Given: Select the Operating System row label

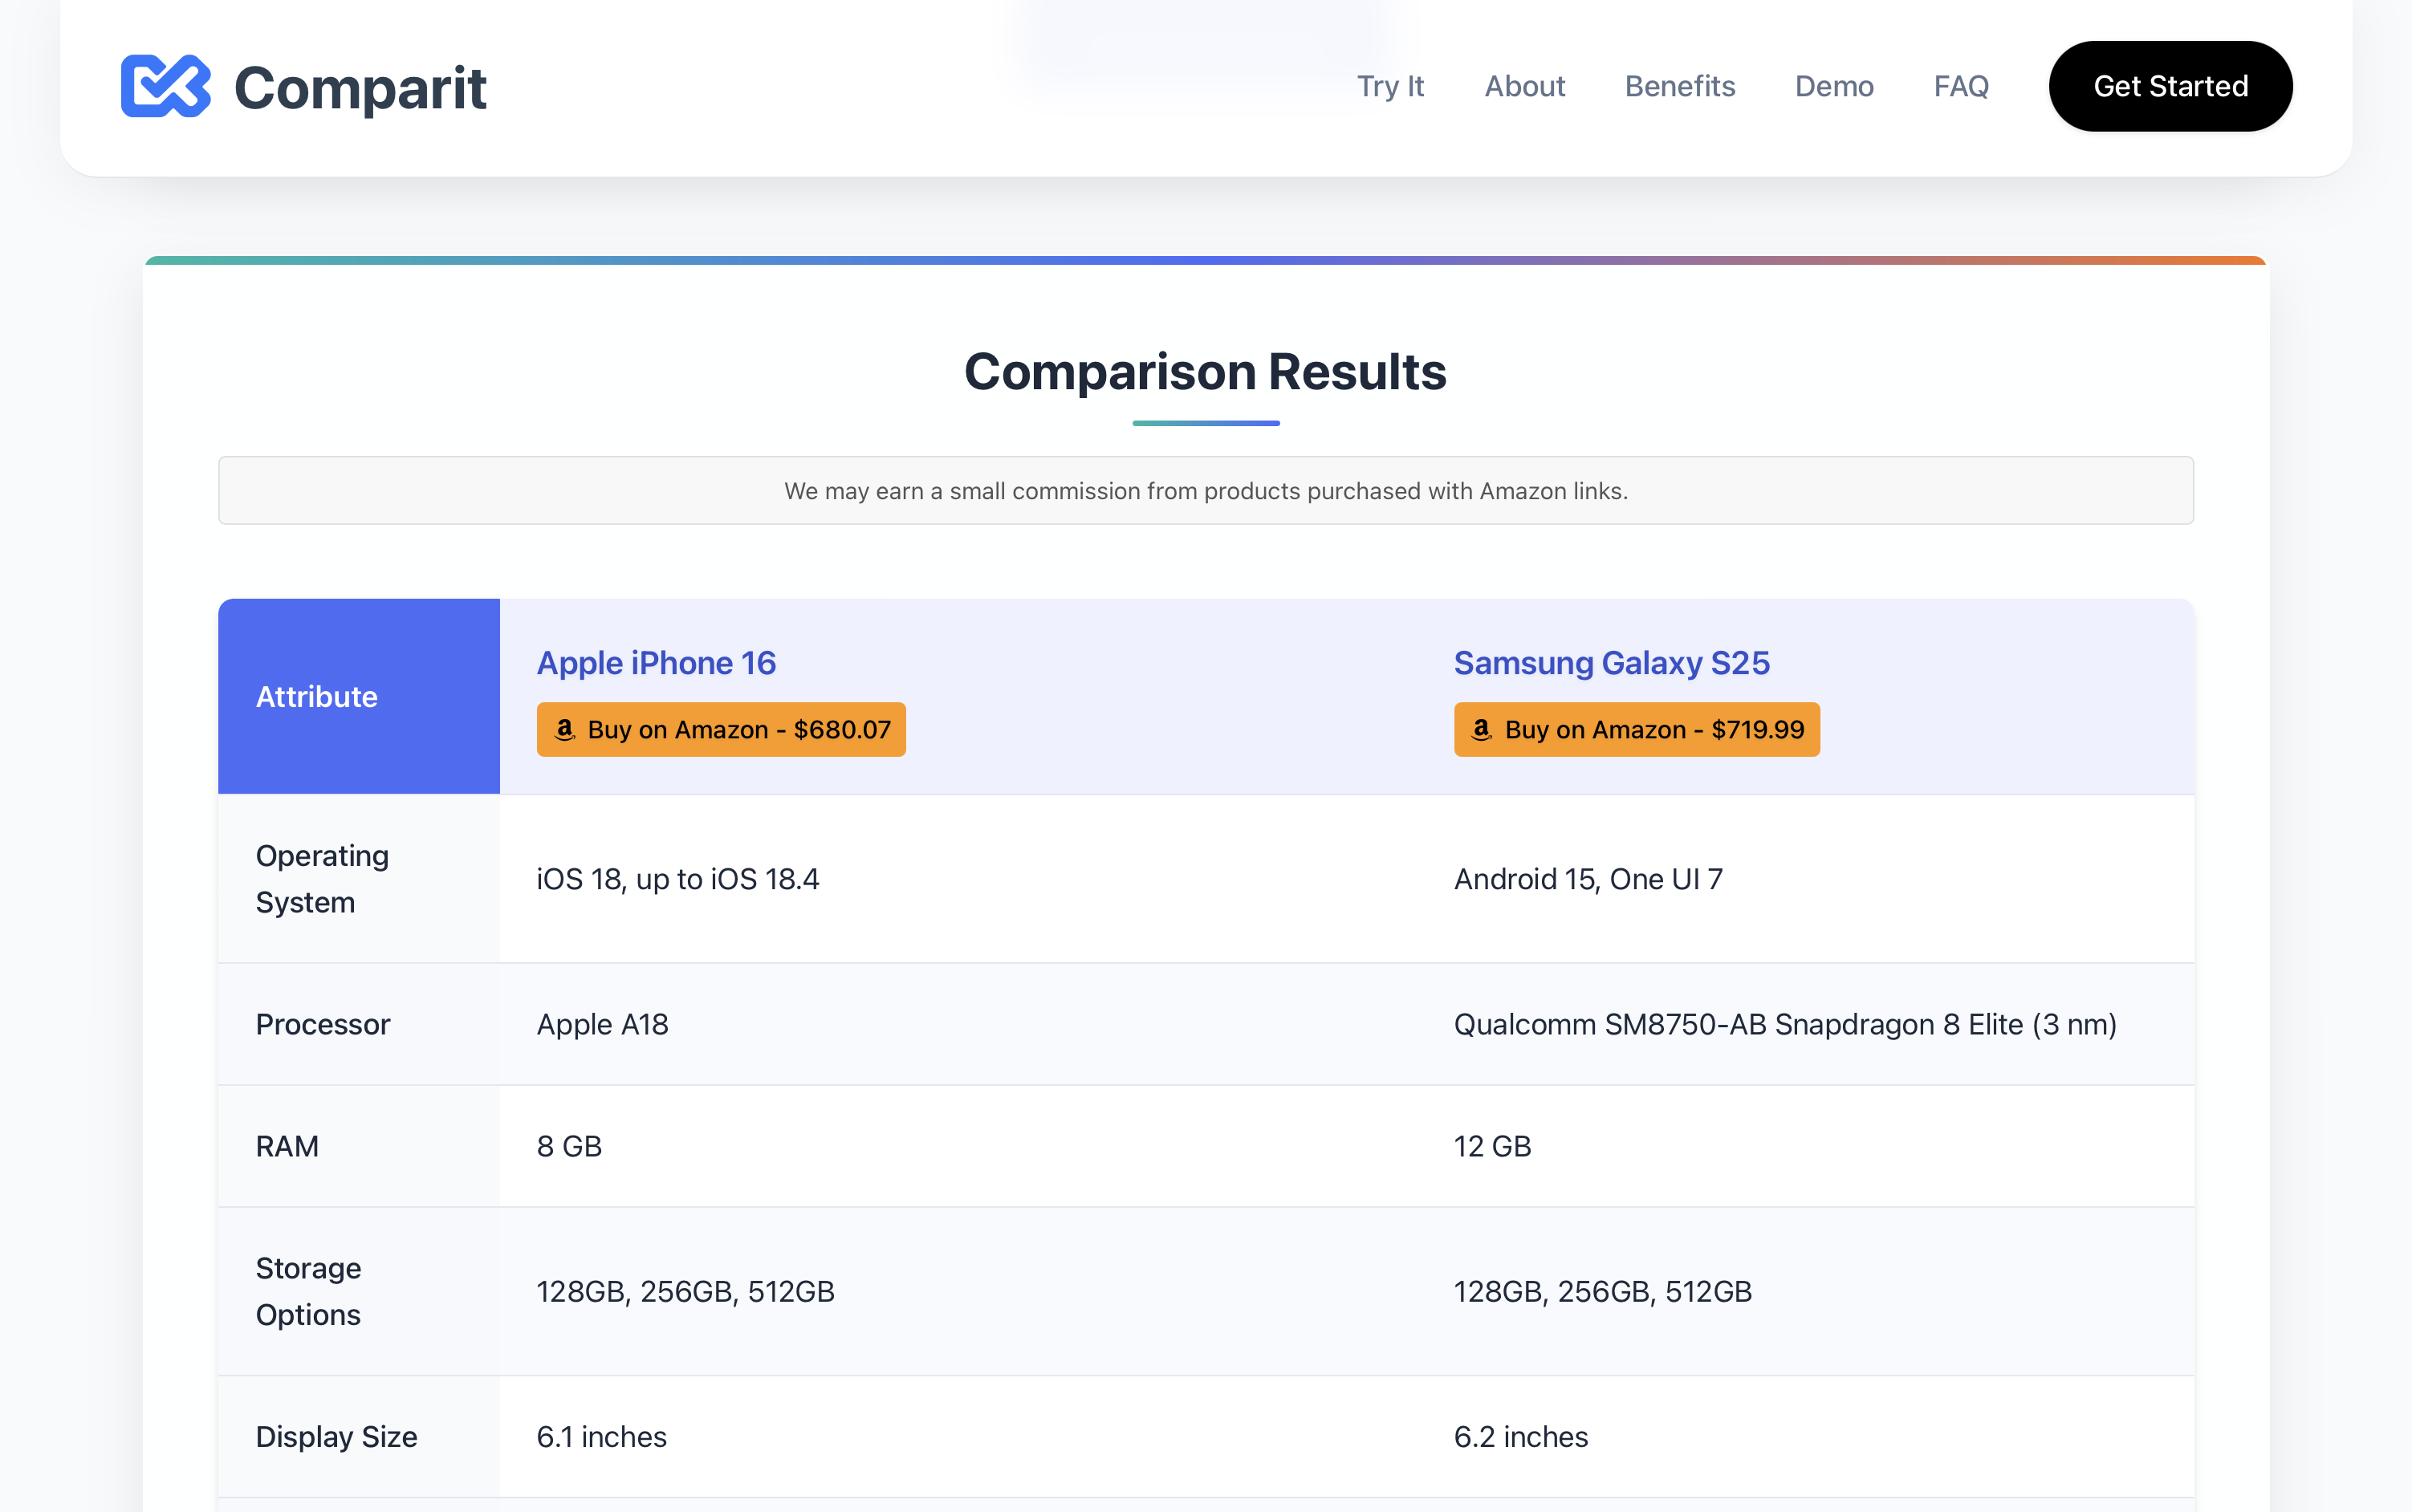Looking at the screenshot, I should tap(322, 879).
